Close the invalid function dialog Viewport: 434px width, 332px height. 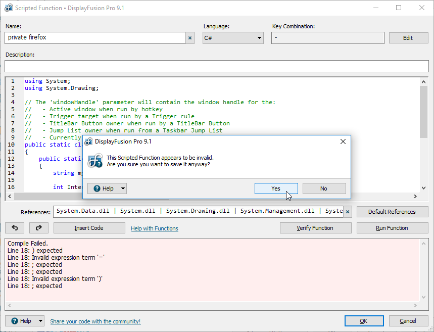pyautogui.click(x=343, y=141)
